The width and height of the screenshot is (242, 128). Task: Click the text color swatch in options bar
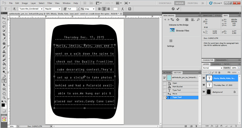click(x=116, y=9)
